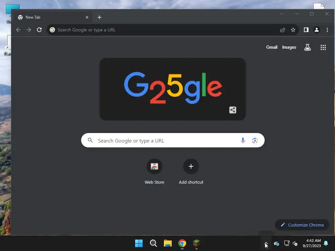Start voice search with the microphone
This screenshot has height=251, width=335.
pyautogui.click(x=243, y=141)
